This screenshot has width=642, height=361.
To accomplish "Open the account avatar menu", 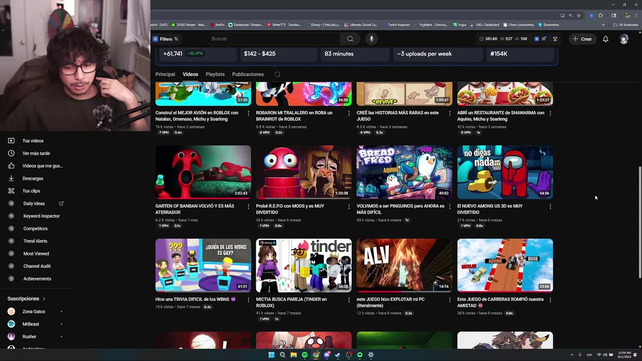I will click(x=624, y=39).
